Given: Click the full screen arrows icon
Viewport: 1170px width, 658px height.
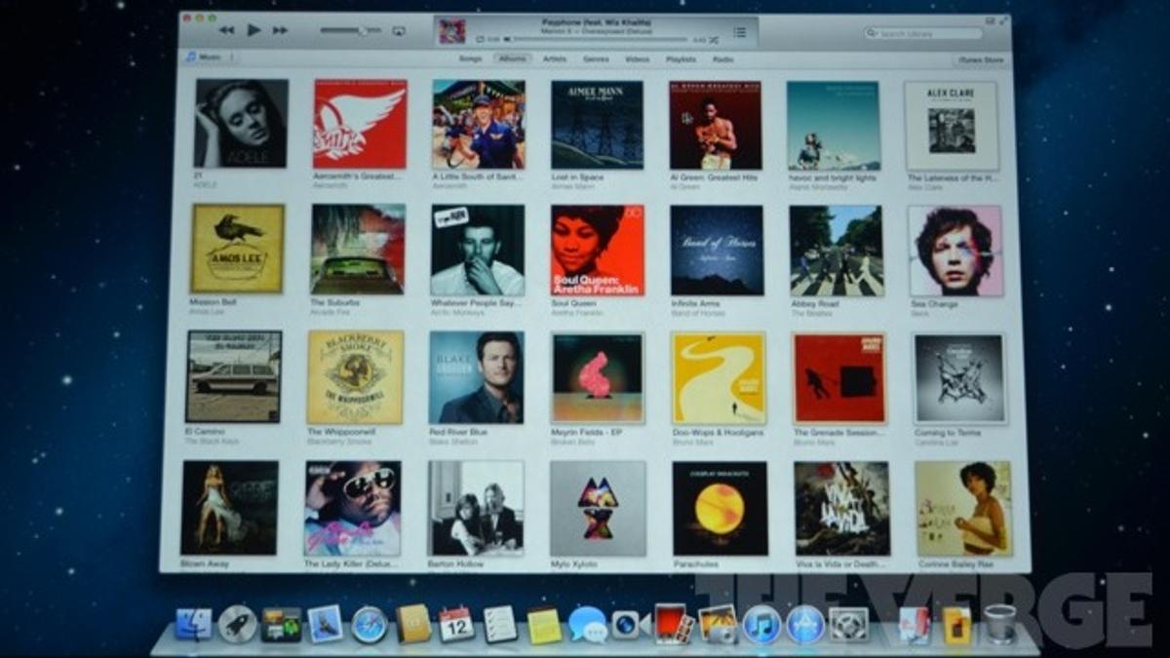Looking at the screenshot, I should click(x=1003, y=19).
